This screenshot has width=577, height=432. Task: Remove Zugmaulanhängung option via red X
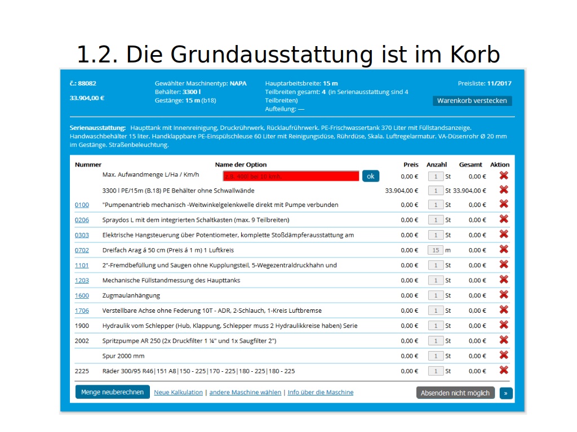point(503,295)
